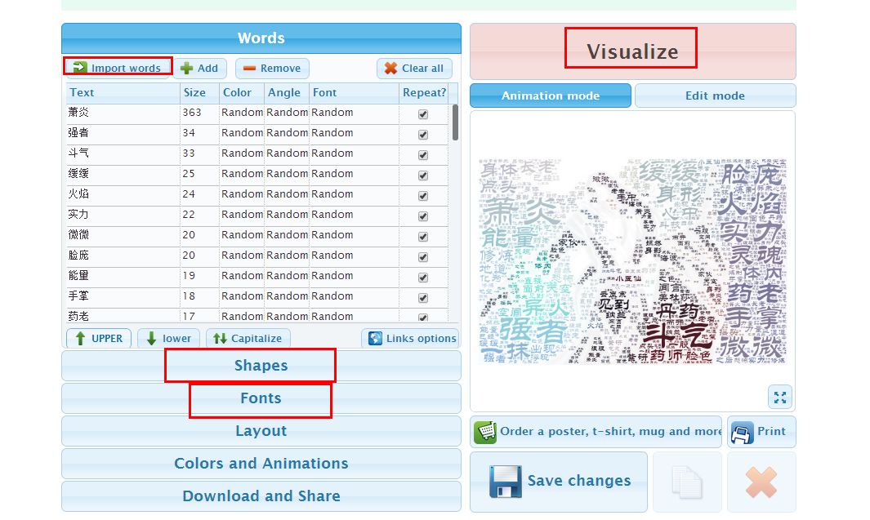Click Clear all words button
The width and height of the screenshot is (870, 520).
pyautogui.click(x=414, y=69)
